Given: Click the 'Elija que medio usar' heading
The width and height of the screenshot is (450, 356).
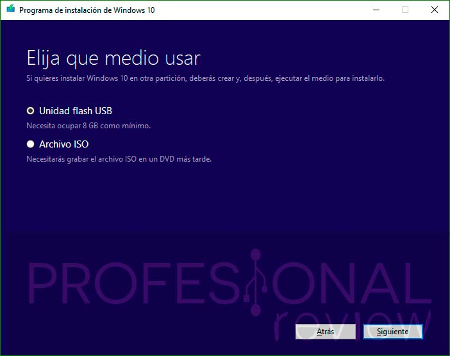Looking at the screenshot, I should point(113,59).
